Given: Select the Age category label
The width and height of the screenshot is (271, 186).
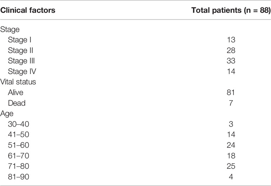Looking at the screenshot, I should point(7,114).
